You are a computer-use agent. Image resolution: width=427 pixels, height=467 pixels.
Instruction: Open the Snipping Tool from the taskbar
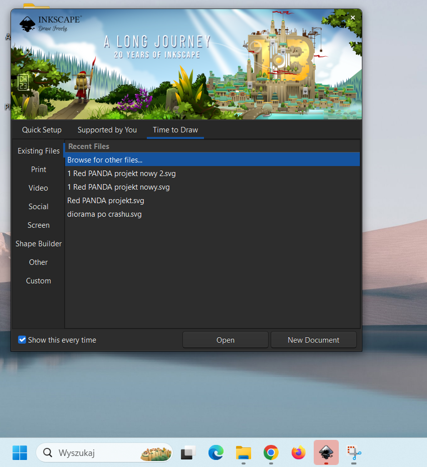pos(354,452)
